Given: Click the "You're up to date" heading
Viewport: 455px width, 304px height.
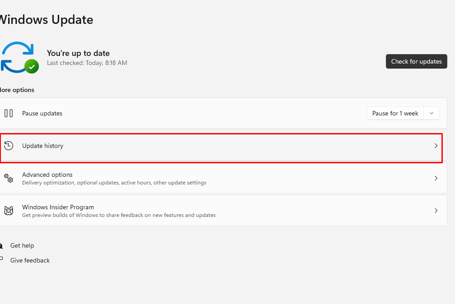Looking at the screenshot, I should tap(78, 53).
